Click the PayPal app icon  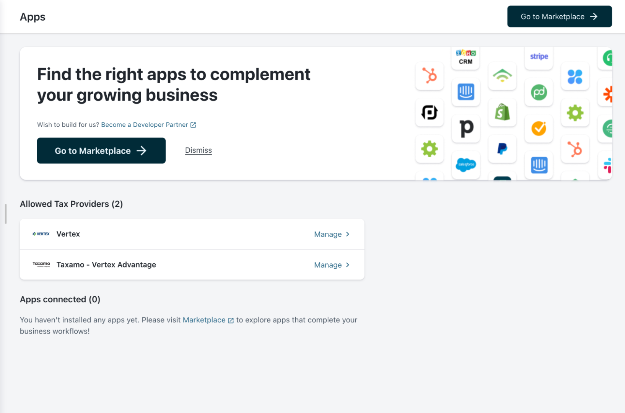tap(502, 149)
